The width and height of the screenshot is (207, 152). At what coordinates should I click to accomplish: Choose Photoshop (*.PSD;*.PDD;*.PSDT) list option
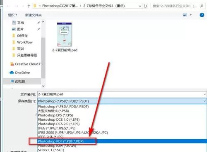(122, 107)
